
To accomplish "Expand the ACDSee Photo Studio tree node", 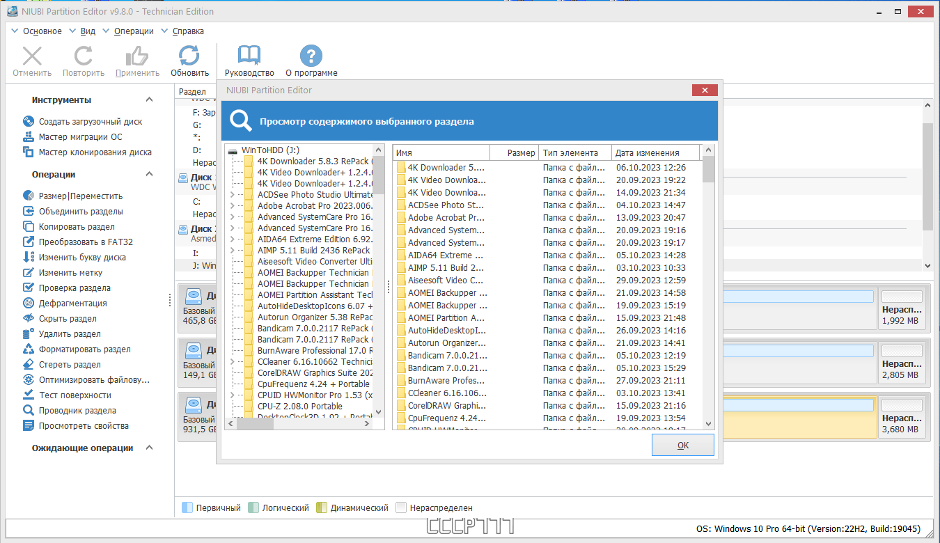I will (233, 194).
